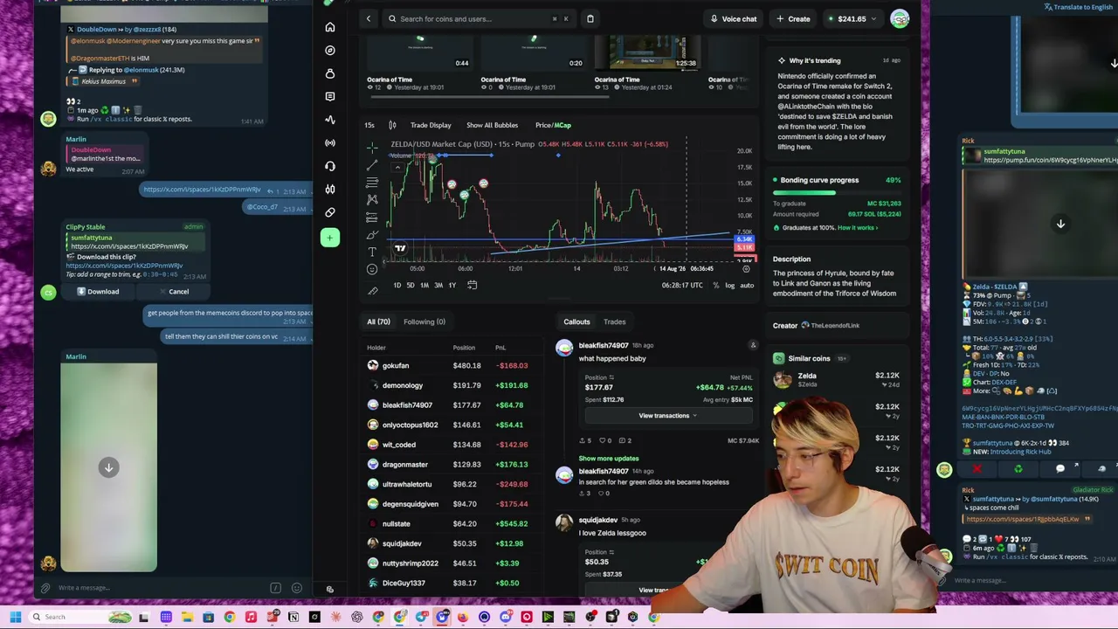Open File Explorer from the taskbar
This screenshot has height=629, width=1118.
click(187, 618)
